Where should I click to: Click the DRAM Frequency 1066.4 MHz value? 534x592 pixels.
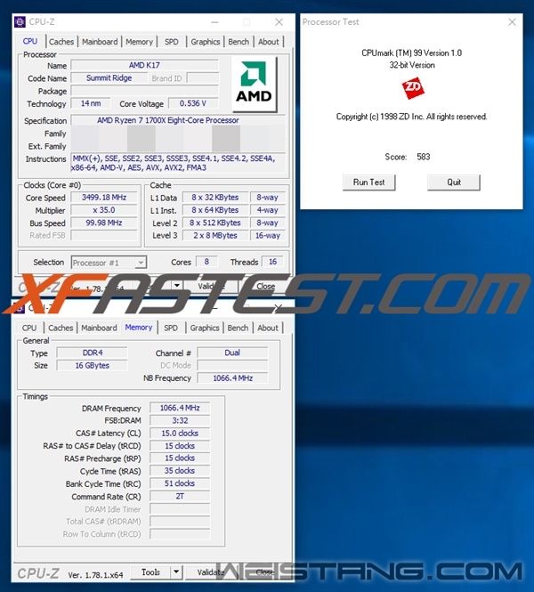(x=180, y=408)
